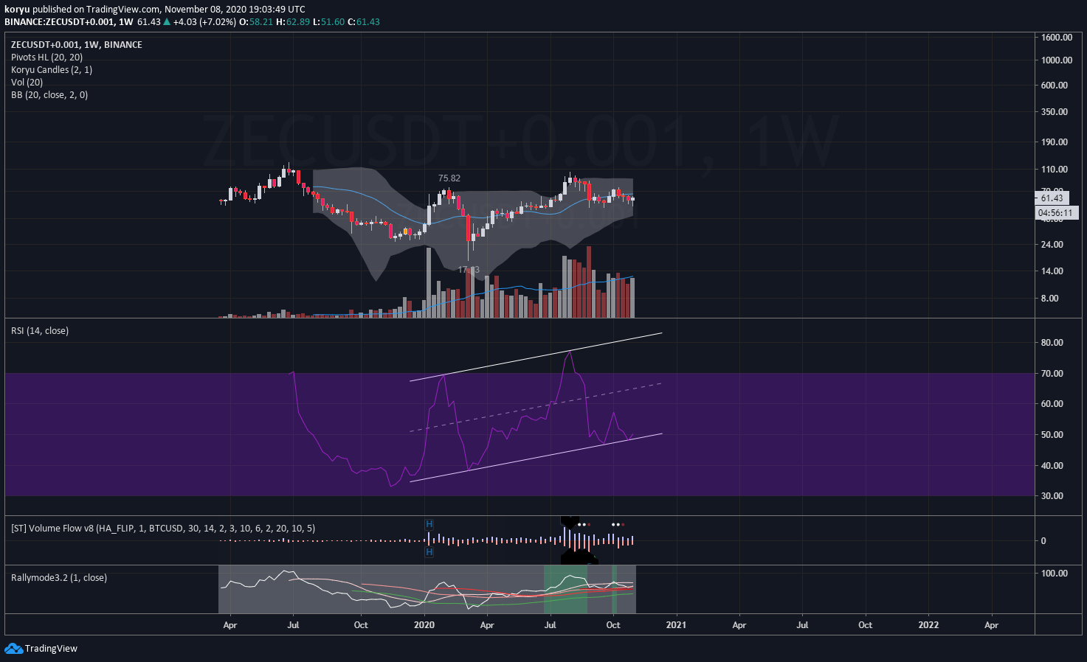Click the RSI 60.00 axis label
1087x662 pixels.
1052,404
